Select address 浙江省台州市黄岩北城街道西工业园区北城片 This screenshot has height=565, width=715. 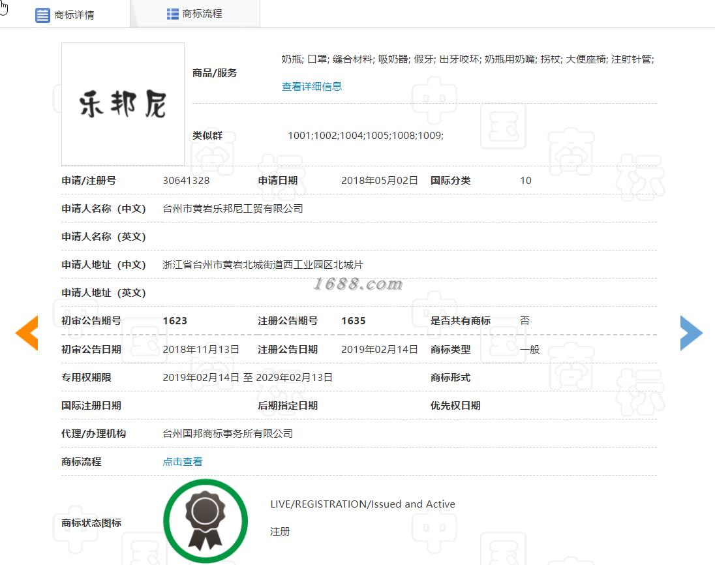pyautogui.click(x=263, y=264)
